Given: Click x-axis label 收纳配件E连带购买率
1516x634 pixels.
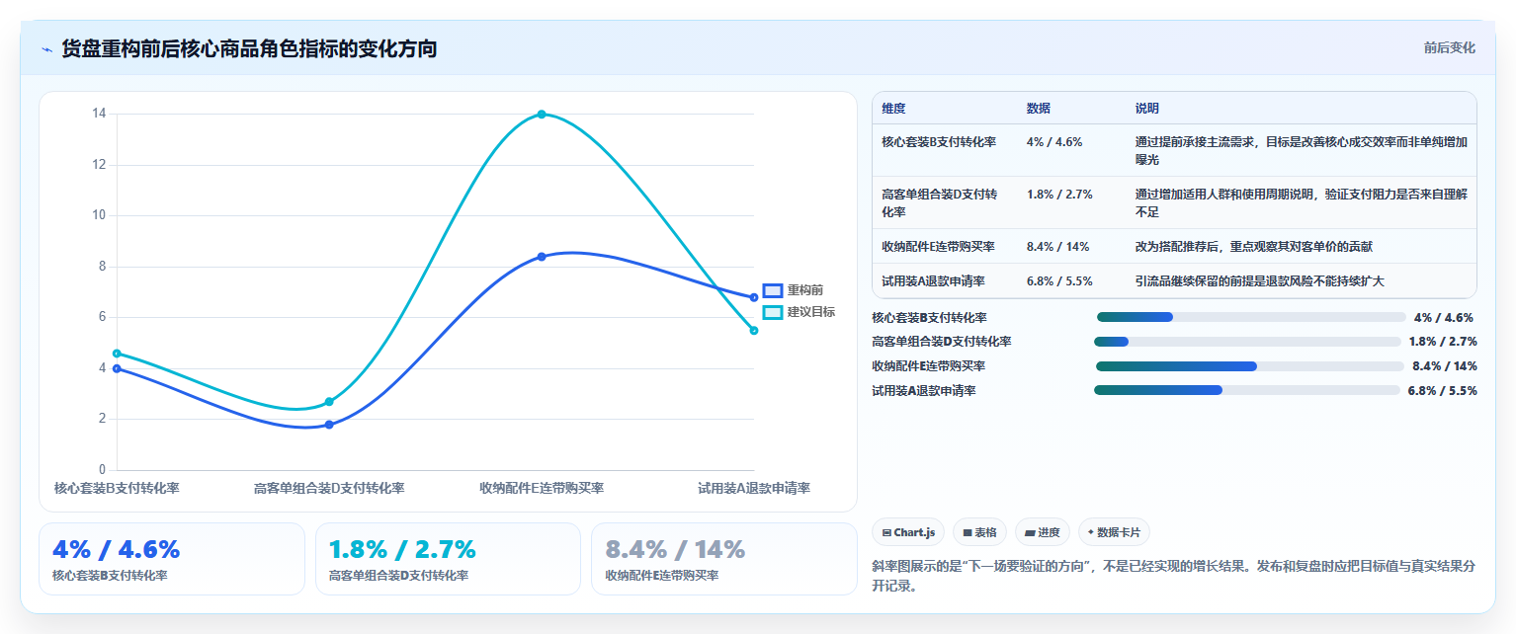Looking at the screenshot, I should [542, 488].
